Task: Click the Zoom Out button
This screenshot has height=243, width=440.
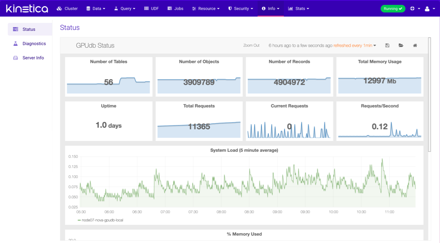Action: (x=251, y=45)
